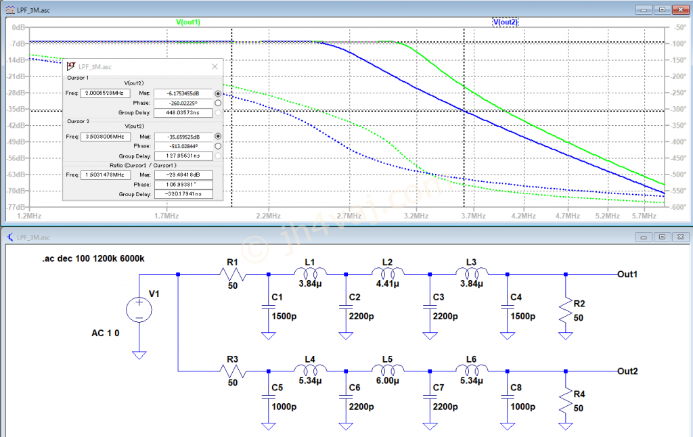Select the C8 capacitor symbol

coord(508,397)
